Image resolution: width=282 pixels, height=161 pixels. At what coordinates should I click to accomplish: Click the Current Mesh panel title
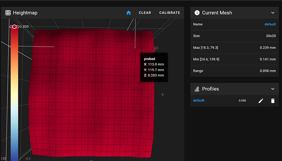pos(217,13)
